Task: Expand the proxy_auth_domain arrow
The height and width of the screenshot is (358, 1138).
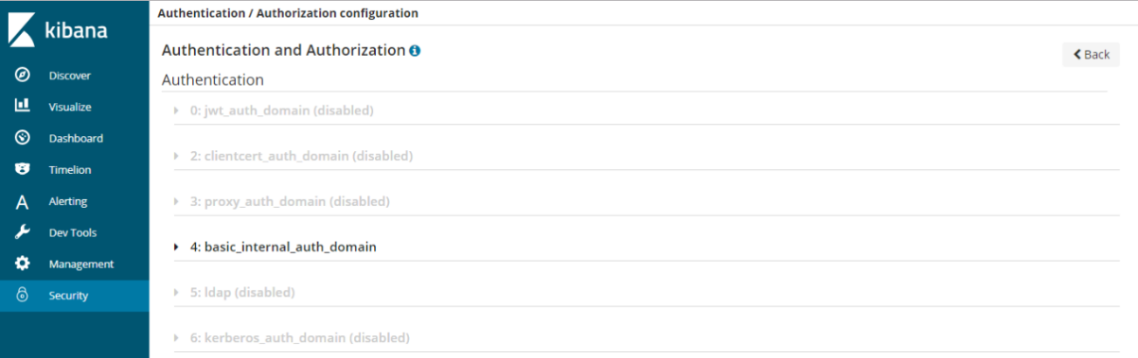Action: [x=176, y=201]
